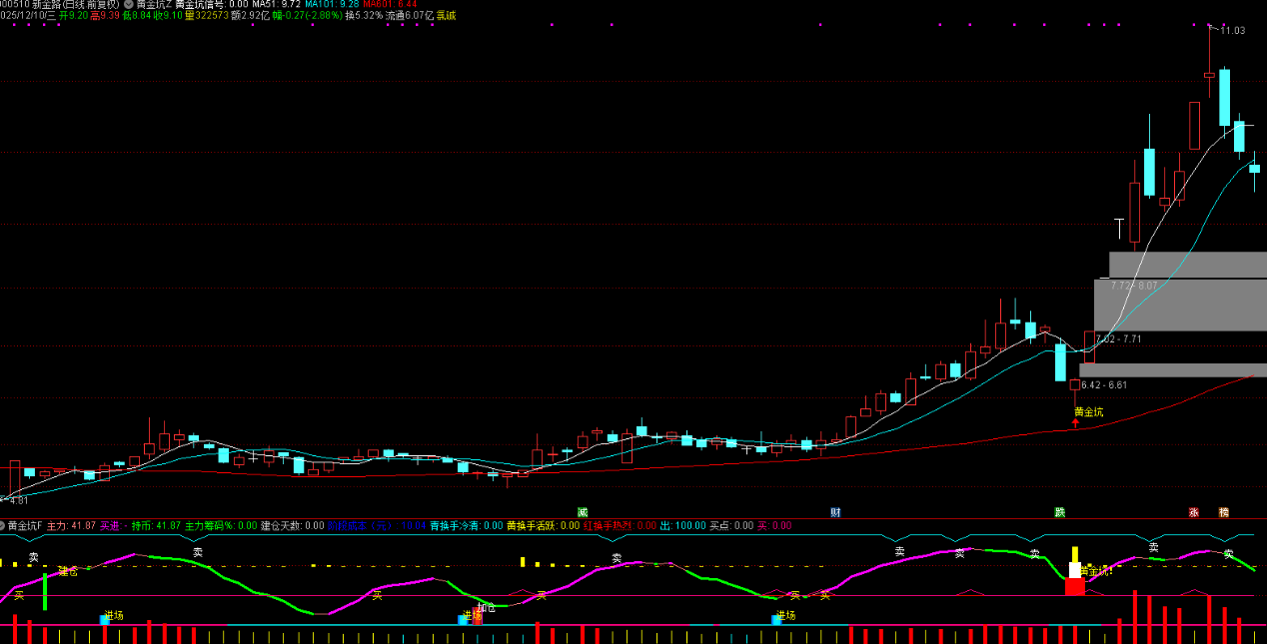
Task: Click the blue 财 event marker
Action: pyautogui.click(x=835, y=512)
